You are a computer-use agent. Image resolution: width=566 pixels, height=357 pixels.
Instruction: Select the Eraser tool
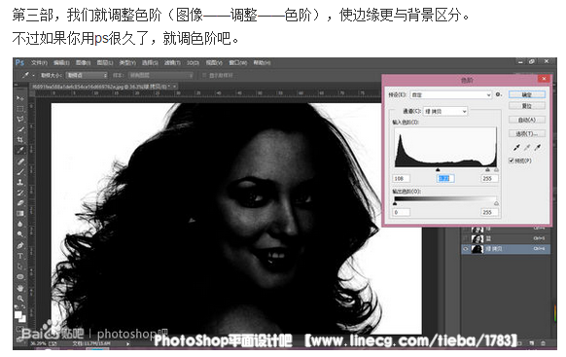coord(20,203)
